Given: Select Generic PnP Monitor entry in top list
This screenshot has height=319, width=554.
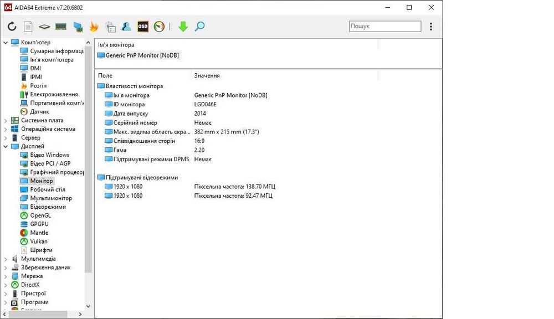Looking at the screenshot, I should coord(138,55).
